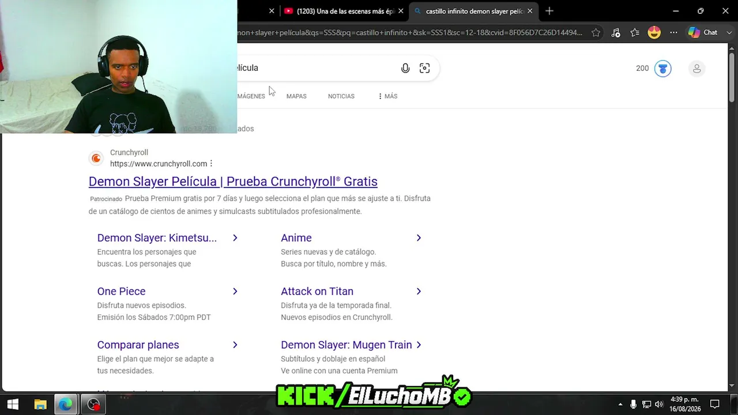
Task: Focus the browser address bar URL
Action: click(411, 32)
